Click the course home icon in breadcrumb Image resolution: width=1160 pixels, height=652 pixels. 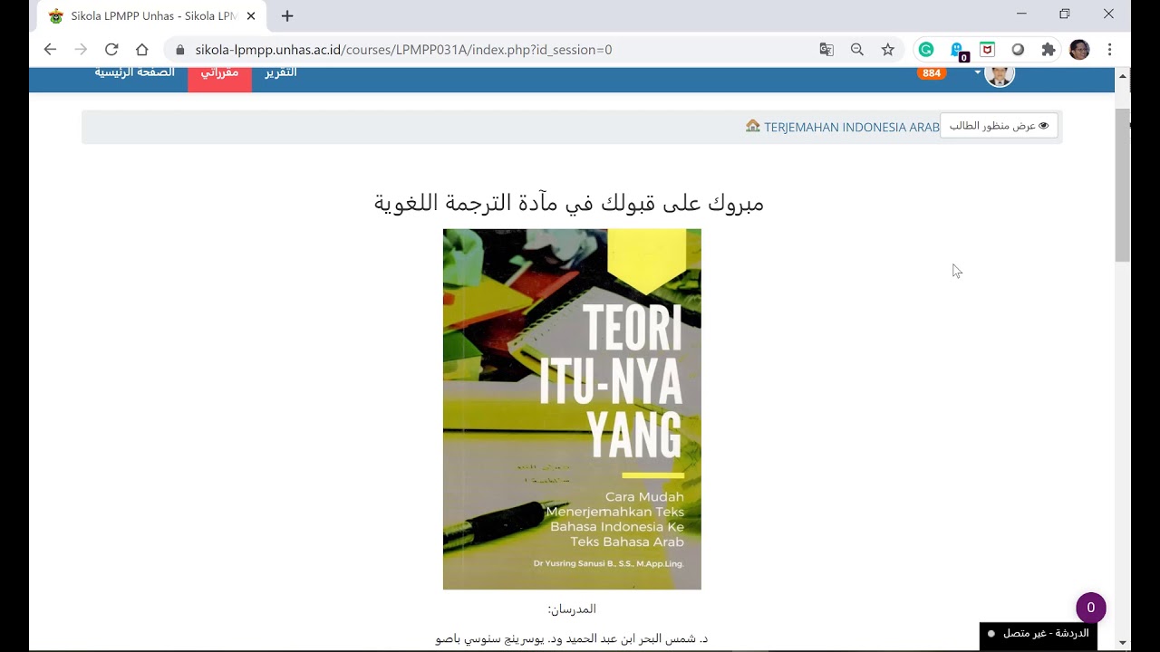click(x=753, y=126)
